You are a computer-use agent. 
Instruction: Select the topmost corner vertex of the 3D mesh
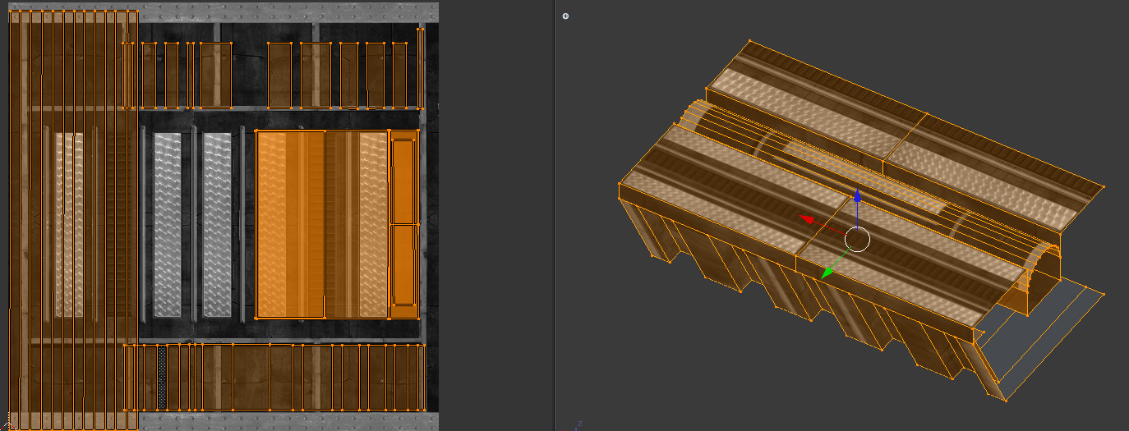click(x=750, y=40)
